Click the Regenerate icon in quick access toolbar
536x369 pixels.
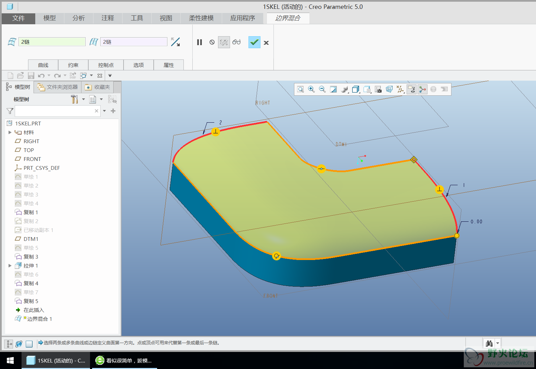(73, 76)
